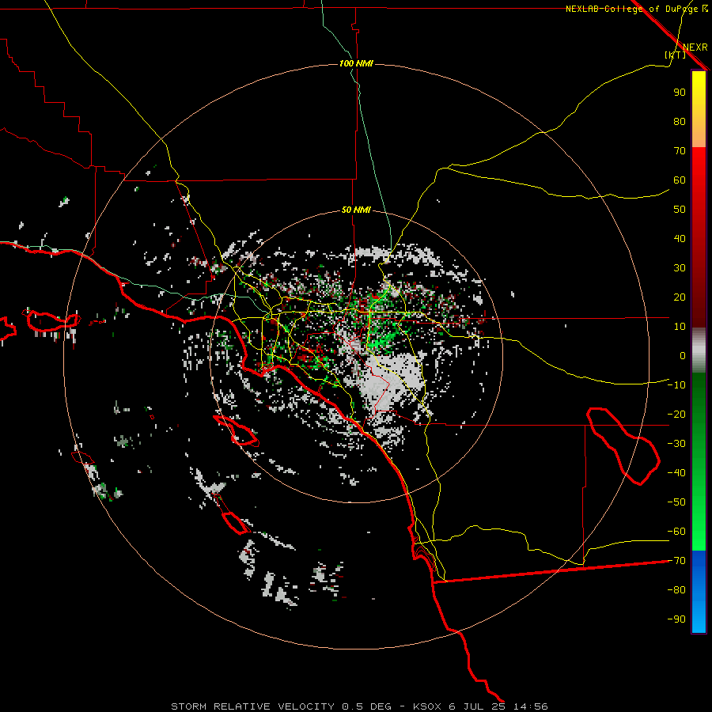Click the NEXR label above the scale
The image size is (712, 712).
(695, 47)
